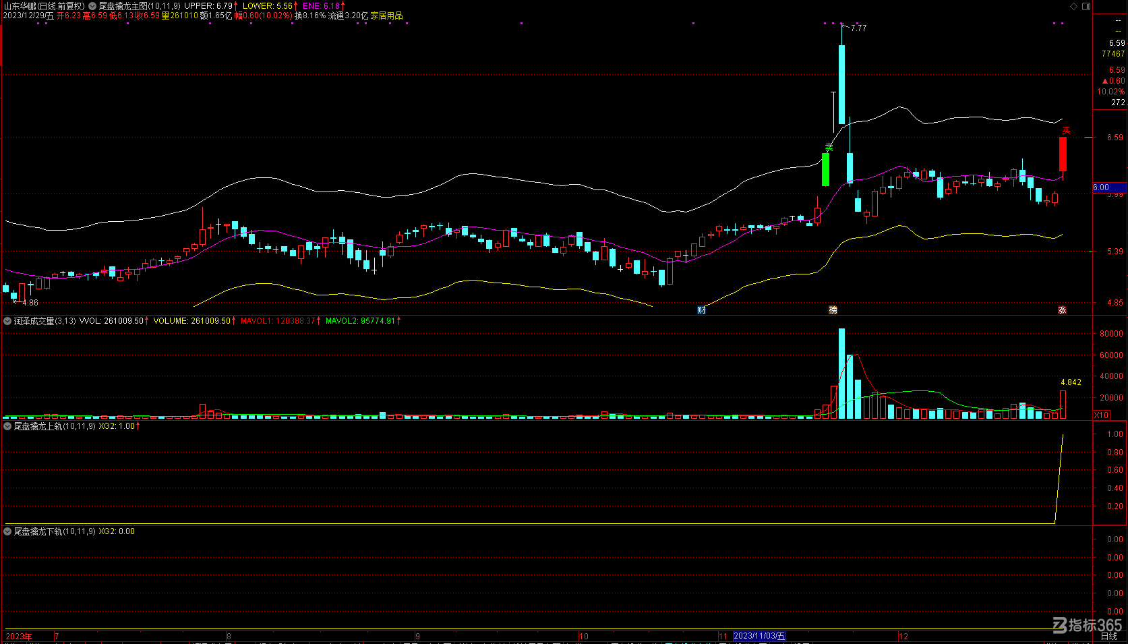Click the 10.02% value in the right panel

coord(1110,92)
